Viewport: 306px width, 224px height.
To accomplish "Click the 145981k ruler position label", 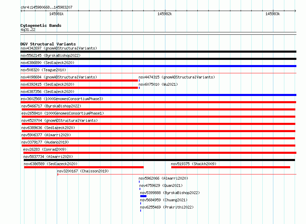I will 56,14.
